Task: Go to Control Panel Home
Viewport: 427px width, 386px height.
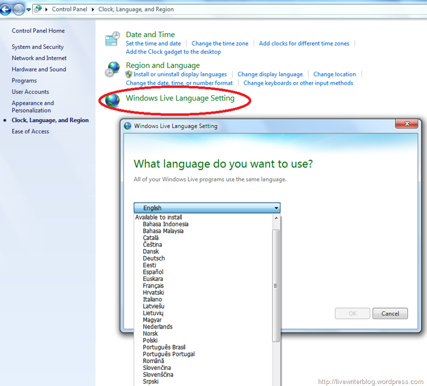Action: (x=38, y=31)
